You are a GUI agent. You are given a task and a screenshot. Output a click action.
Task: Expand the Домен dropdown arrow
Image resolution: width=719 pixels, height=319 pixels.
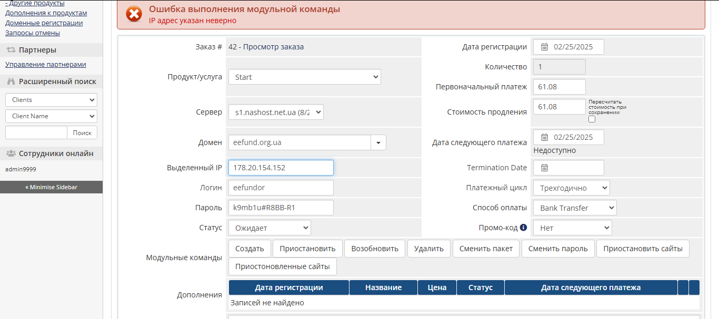378,142
